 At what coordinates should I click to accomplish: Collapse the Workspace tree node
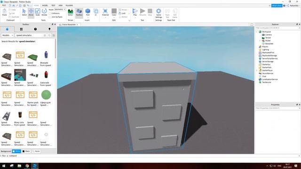click(257, 32)
